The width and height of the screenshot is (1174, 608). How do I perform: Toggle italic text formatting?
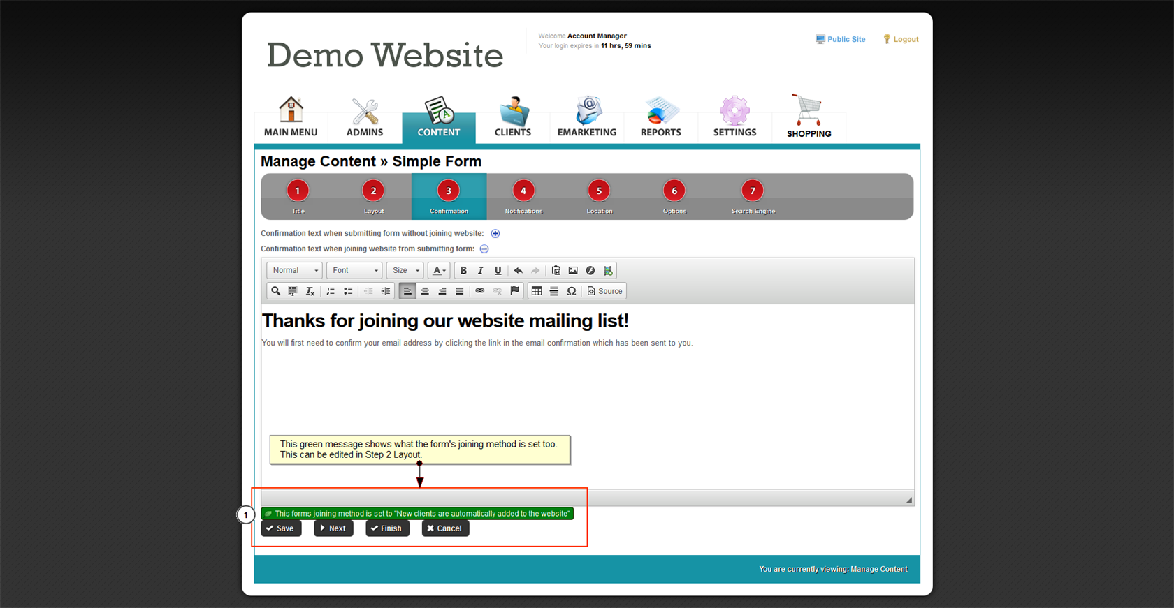click(x=480, y=271)
